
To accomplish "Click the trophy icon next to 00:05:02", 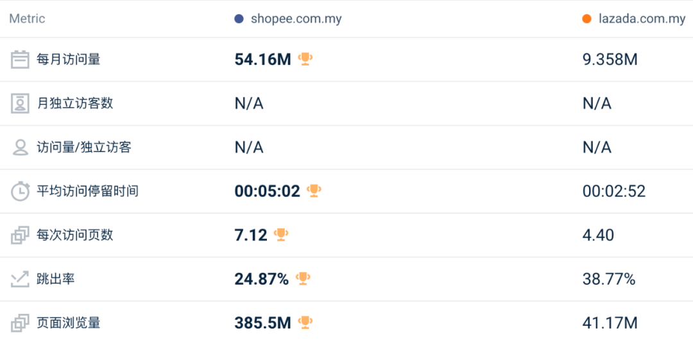I will click(314, 191).
